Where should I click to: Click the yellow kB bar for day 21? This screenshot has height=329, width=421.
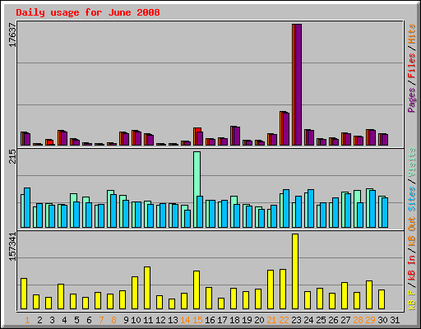271,290
